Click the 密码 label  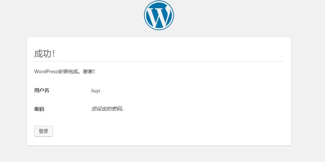39,109
